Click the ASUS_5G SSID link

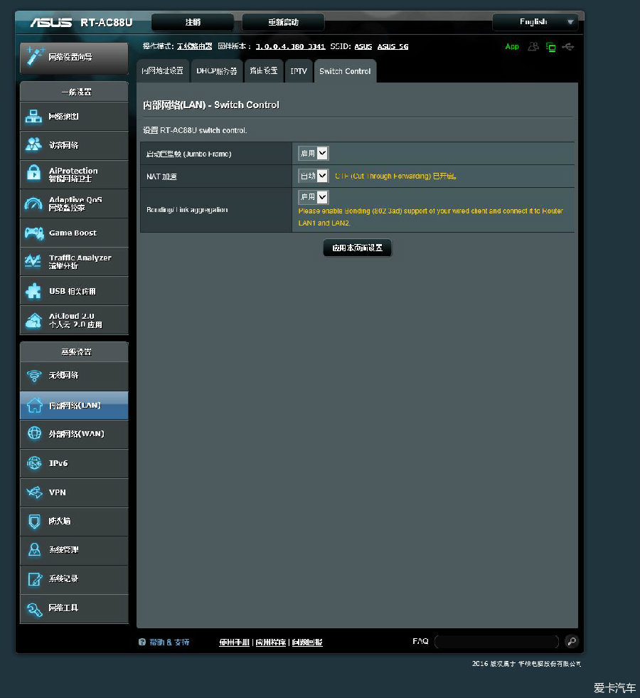pos(393,46)
